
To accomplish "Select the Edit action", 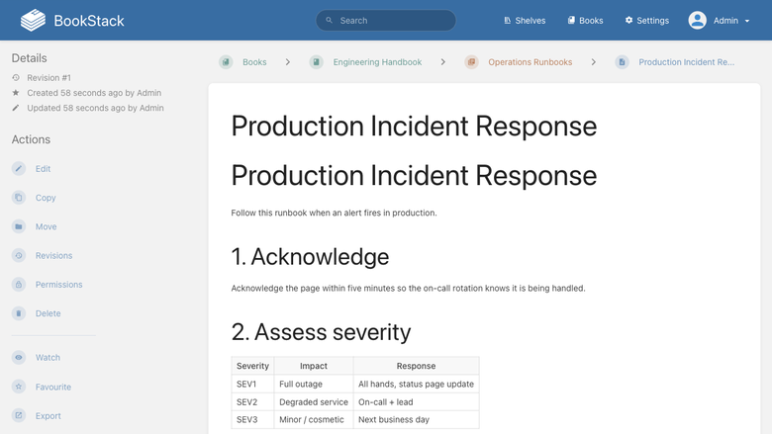I will click(43, 169).
